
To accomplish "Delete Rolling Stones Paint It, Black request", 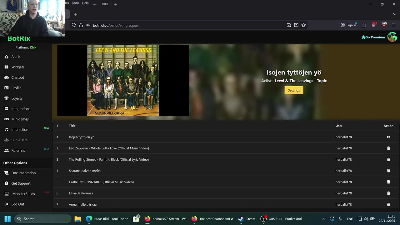I will 388,159.
